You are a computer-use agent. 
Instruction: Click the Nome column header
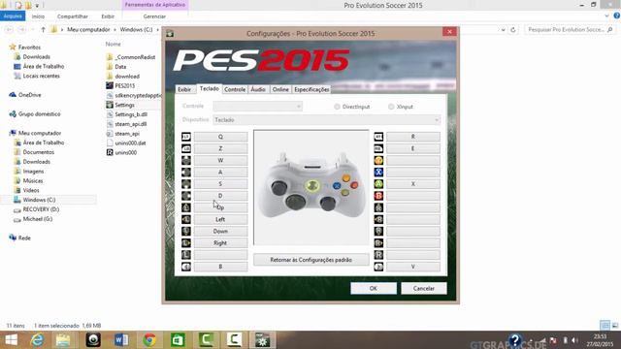pyautogui.click(x=114, y=44)
